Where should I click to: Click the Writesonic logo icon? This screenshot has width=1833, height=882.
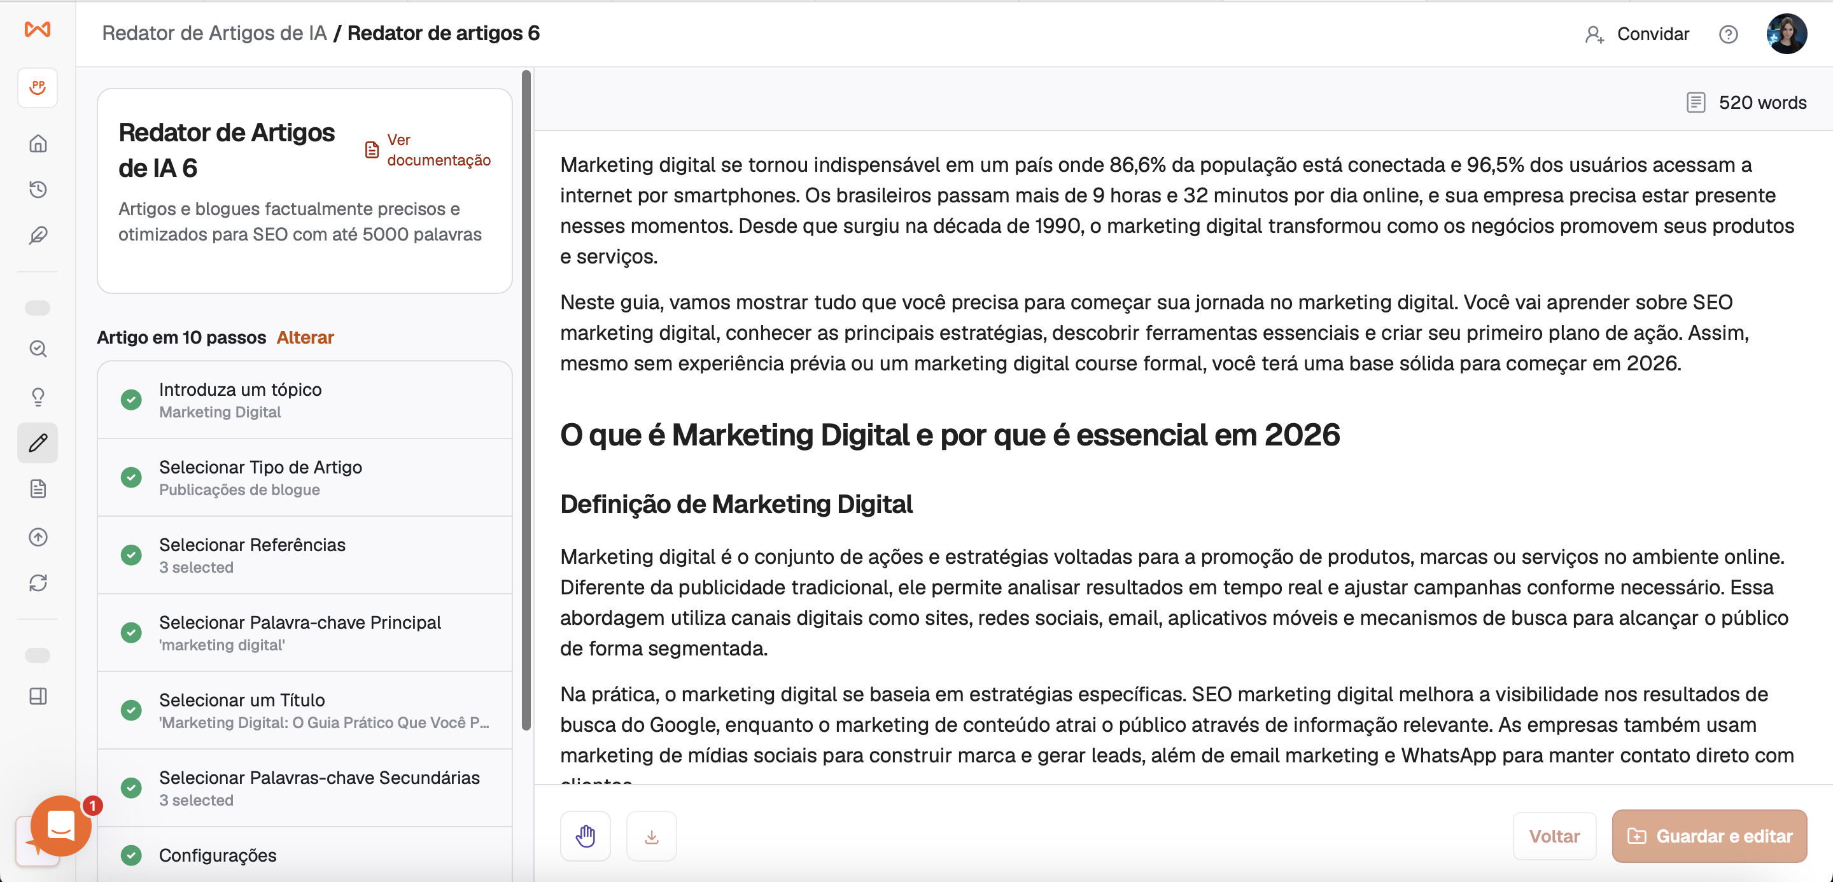(38, 29)
